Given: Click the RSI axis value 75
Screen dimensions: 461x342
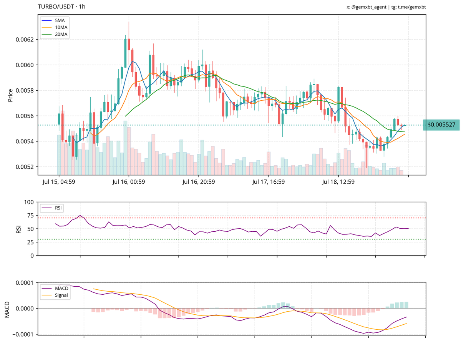Looking at the screenshot, I should coord(30,216).
